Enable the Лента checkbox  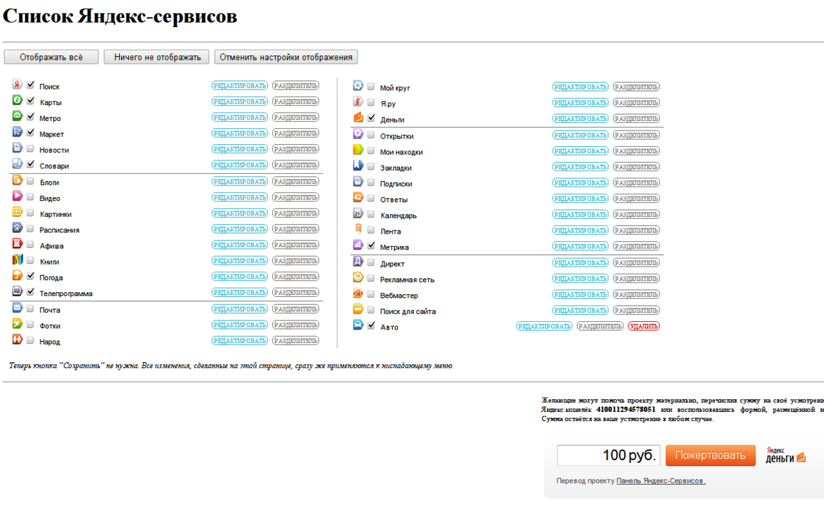(x=371, y=230)
